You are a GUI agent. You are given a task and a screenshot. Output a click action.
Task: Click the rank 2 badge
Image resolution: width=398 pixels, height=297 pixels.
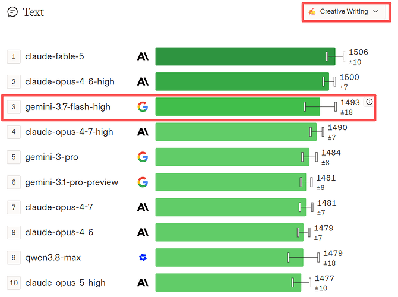pyautogui.click(x=14, y=81)
